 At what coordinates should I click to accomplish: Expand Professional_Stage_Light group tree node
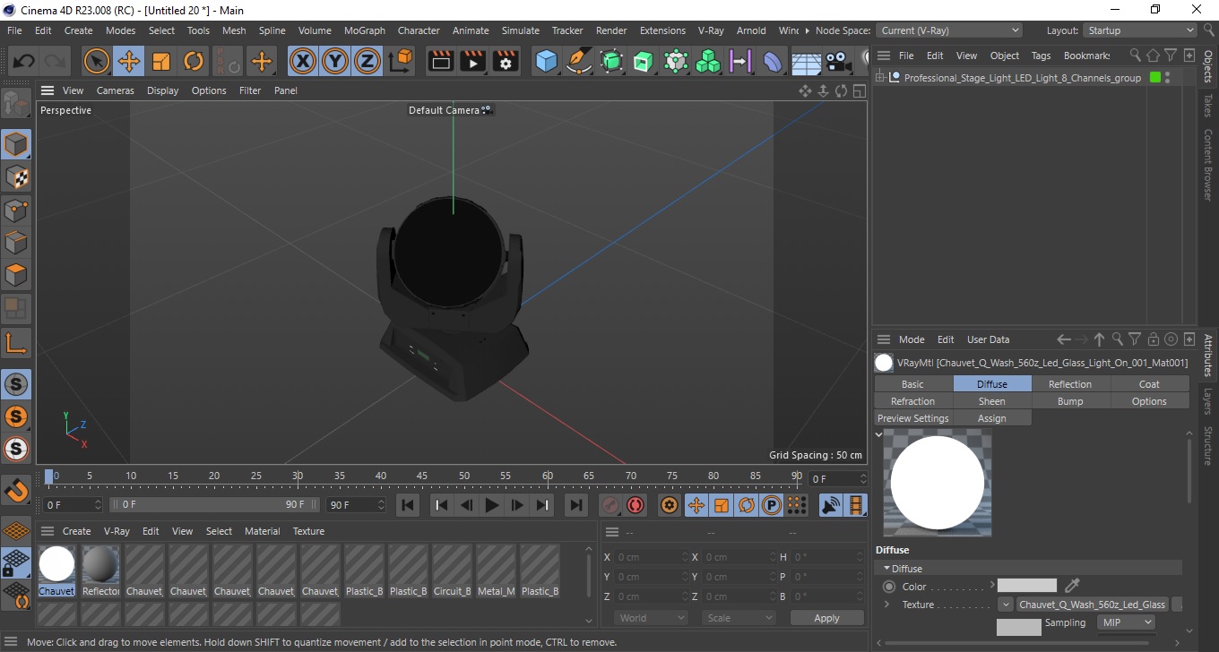coord(879,78)
